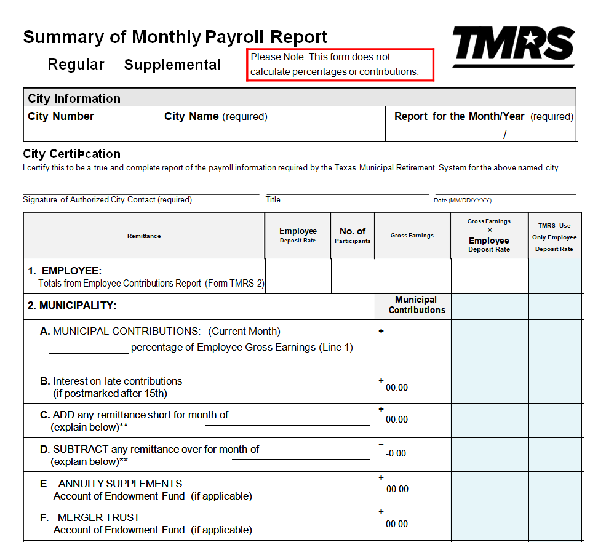Click the month blank for remittance short
Screen dimensions: 606x542
(x=287, y=419)
